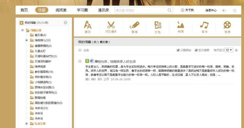Viewport: 244px width, 128px height.
Task: Select the 天津利德治疗仪(1) folder
Action: (x=46, y=56)
